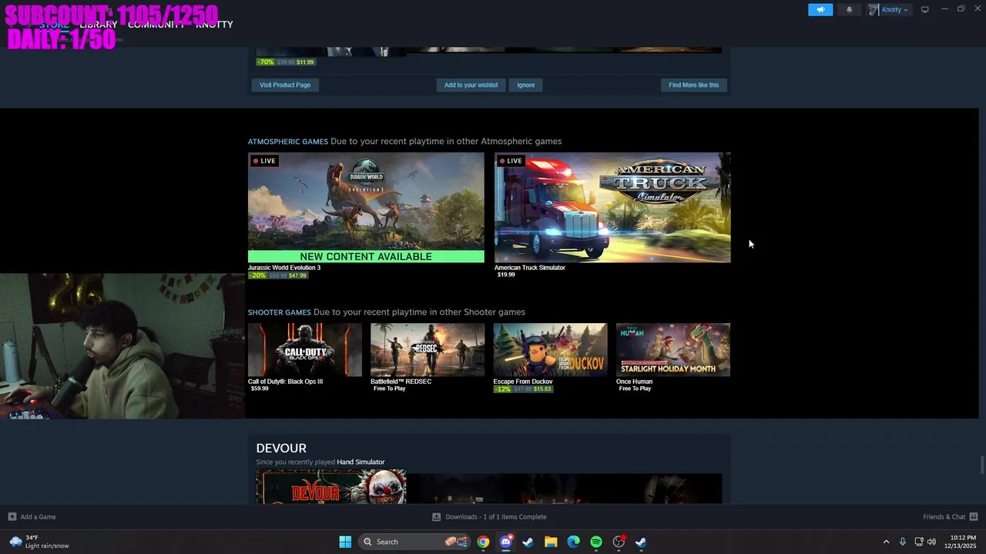Open OBS Studio from taskbar
The width and height of the screenshot is (986, 554).
point(619,542)
